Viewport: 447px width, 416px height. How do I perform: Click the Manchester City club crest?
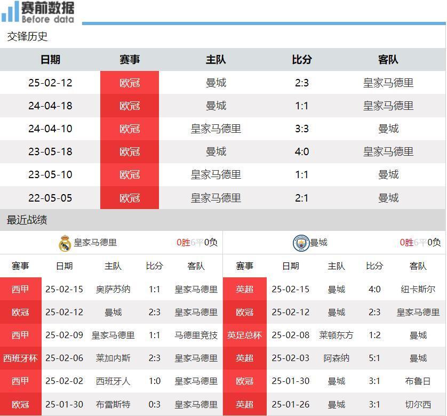coord(301,243)
